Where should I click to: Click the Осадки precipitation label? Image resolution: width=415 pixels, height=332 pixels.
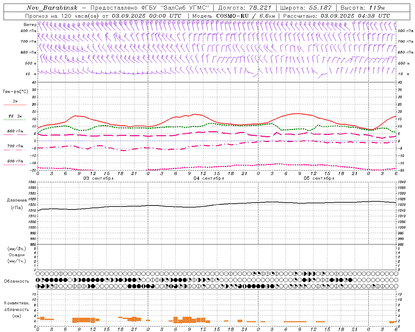point(17,255)
